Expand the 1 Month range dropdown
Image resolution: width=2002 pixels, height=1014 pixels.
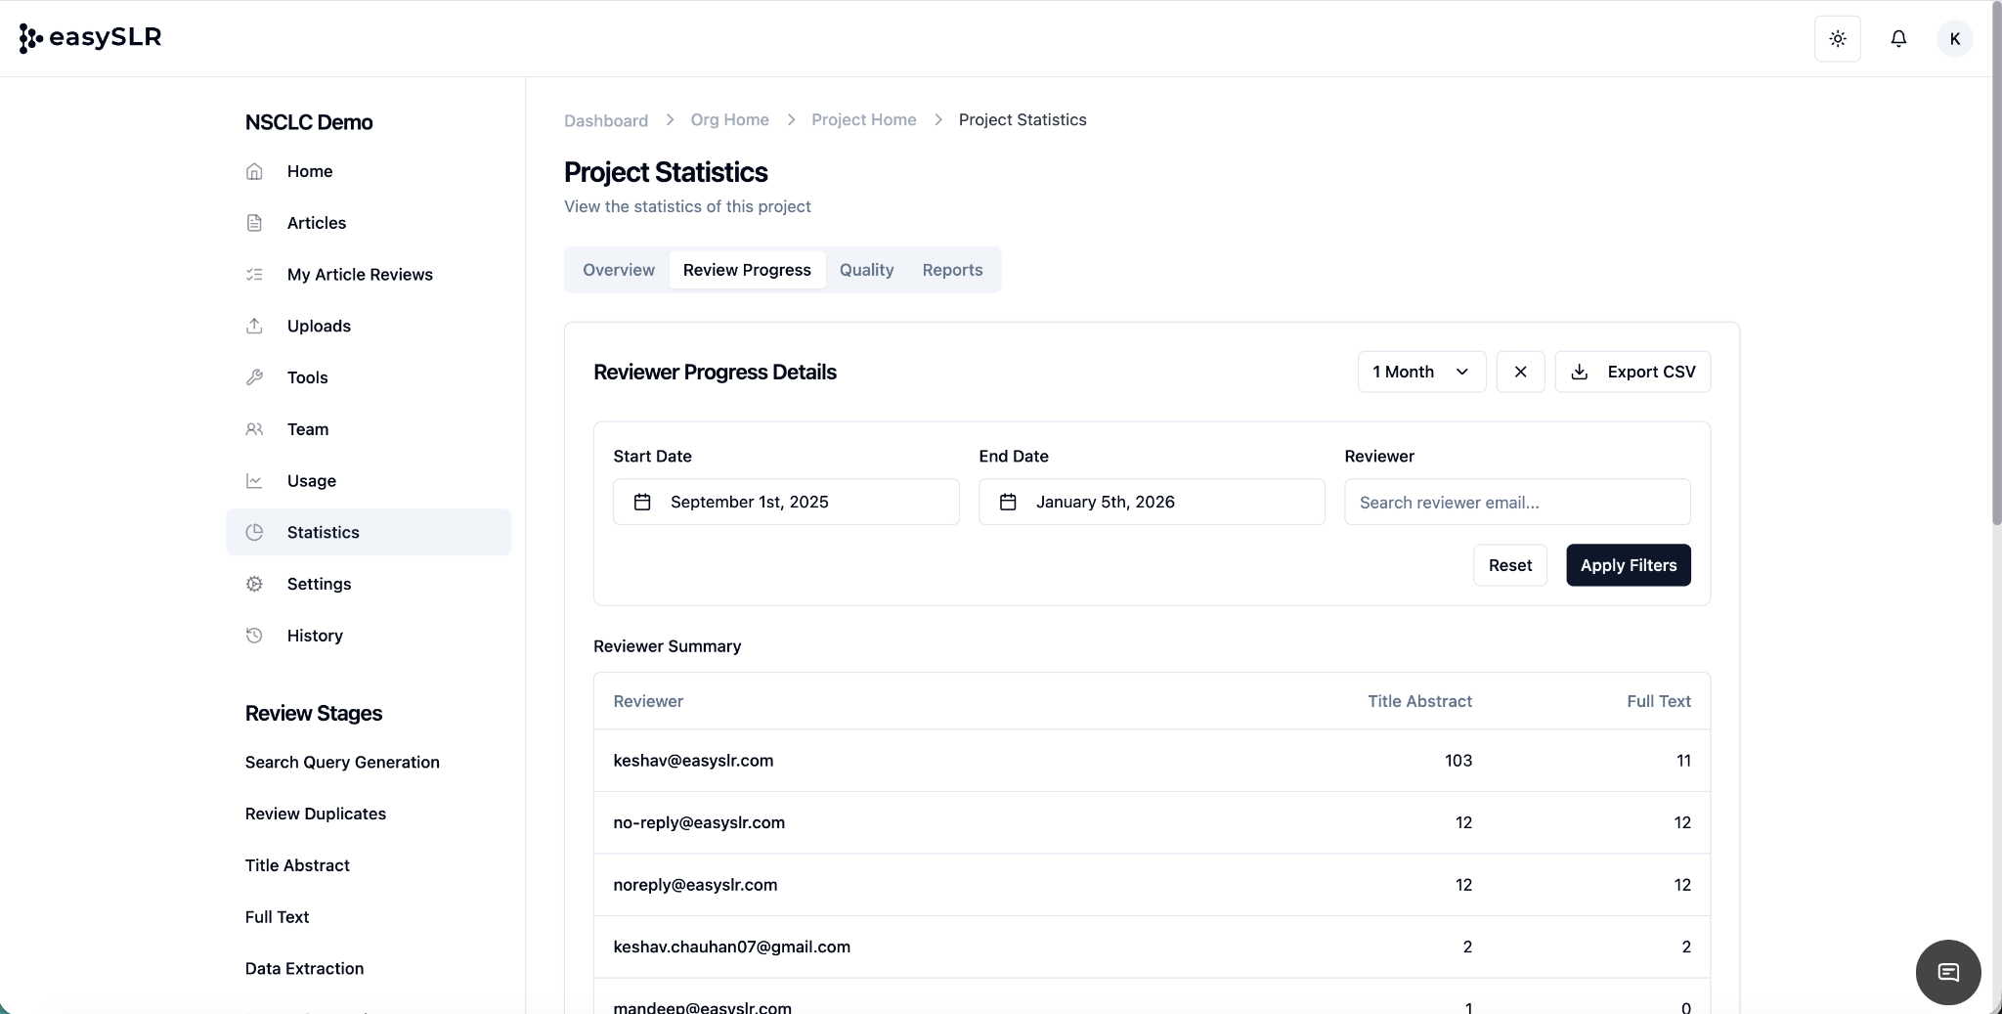pos(1420,372)
